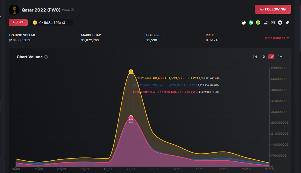
Task: Click the 35000000B axis label
Action: pos(280,112)
